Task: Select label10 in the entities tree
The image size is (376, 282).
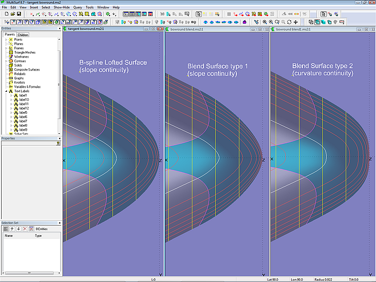Action: pyautogui.click(x=23, y=100)
